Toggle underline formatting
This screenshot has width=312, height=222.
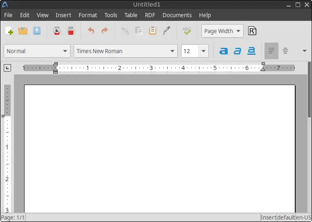[x=251, y=51]
